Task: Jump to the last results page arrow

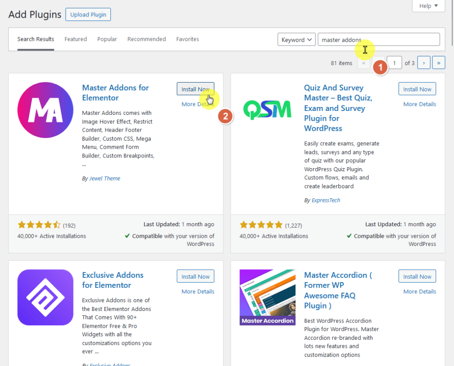Action: [438, 63]
